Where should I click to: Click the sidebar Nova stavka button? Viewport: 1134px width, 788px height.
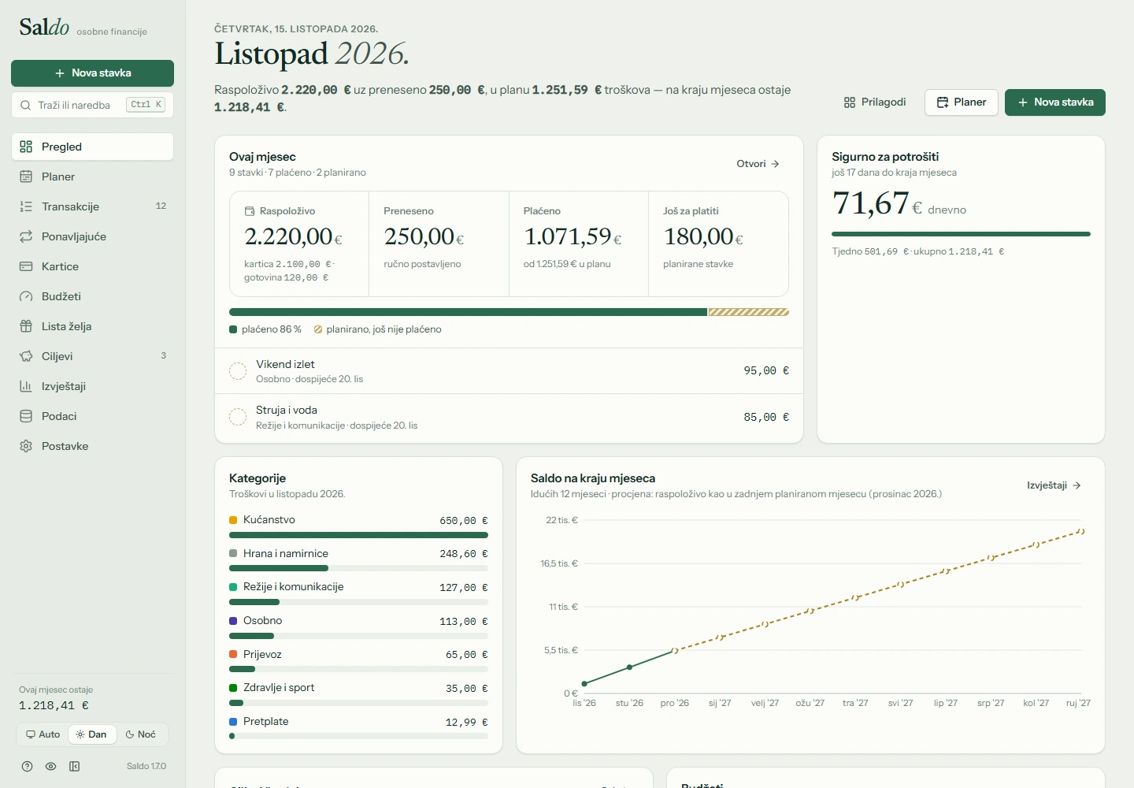click(x=92, y=73)
